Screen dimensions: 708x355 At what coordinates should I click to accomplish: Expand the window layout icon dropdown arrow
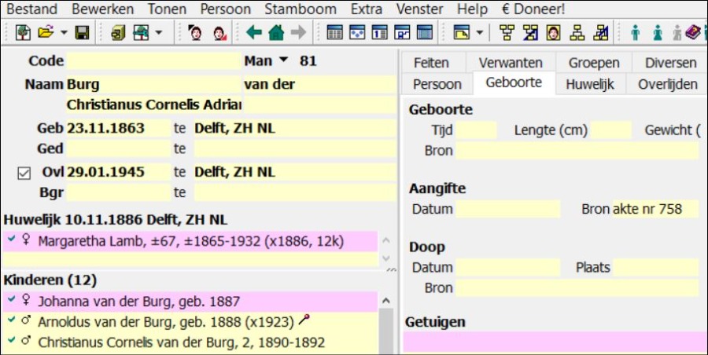479,33
